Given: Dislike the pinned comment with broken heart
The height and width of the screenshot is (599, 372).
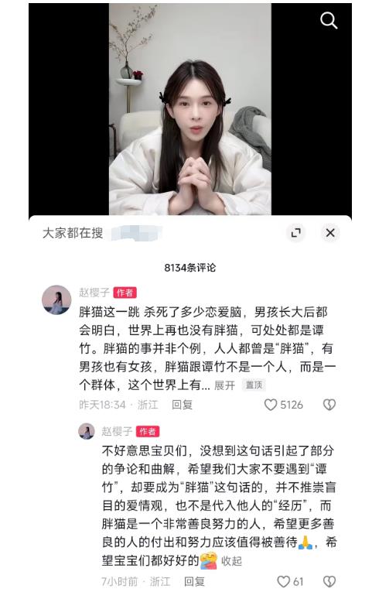Looking at the screenshot, I should click(x=329, y=405).
